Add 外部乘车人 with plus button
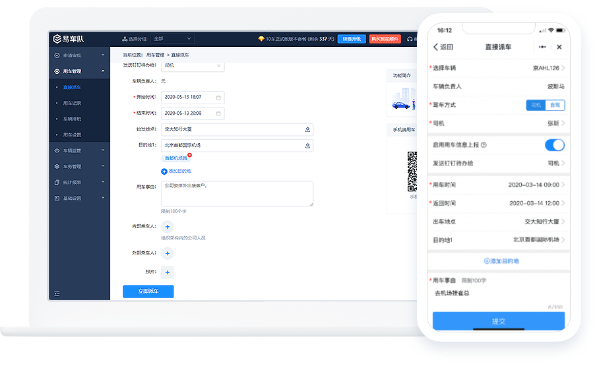The width and height of the screenshot is (601, 368). 167,253
